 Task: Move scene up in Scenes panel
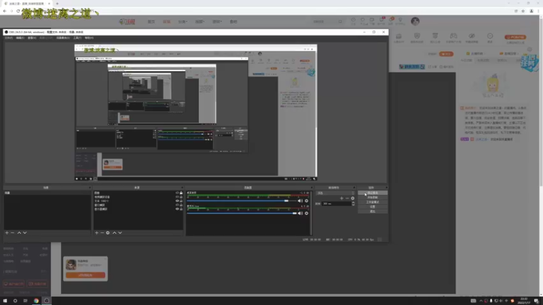[x=19, y=232]
